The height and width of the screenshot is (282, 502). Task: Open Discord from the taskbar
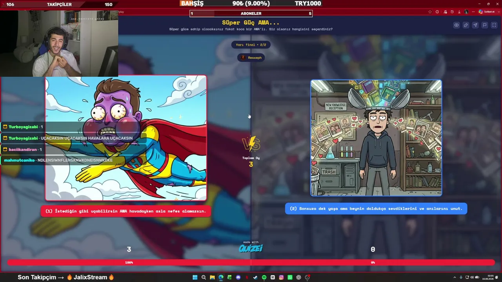coord(238,277)
